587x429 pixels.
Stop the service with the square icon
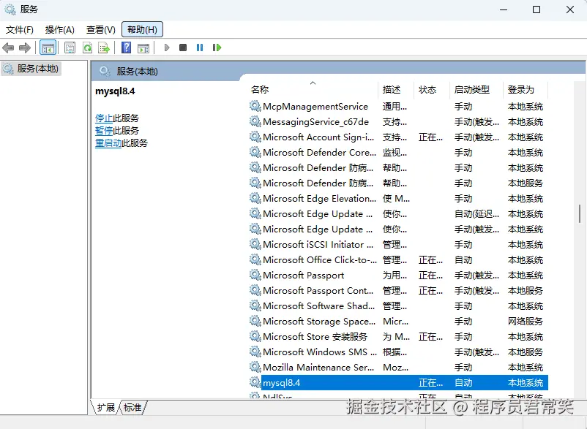coord(183,48)
